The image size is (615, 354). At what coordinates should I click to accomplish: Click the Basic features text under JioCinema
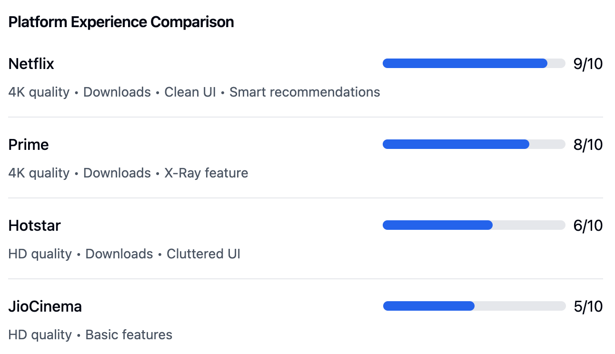pos(129,334)
